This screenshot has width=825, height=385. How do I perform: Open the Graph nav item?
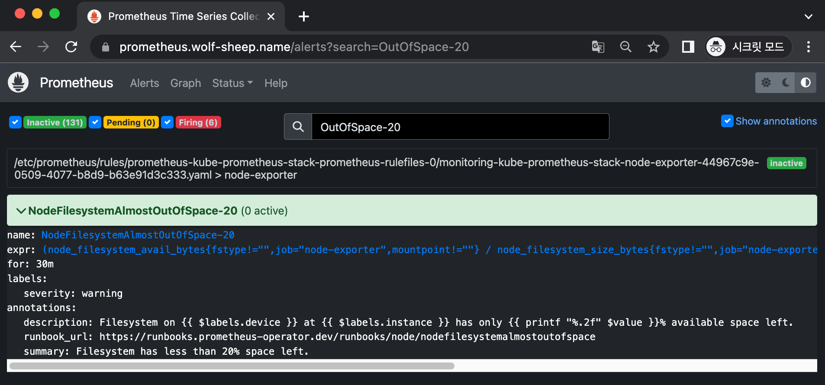pyautogui.click(x=186, y=83)
